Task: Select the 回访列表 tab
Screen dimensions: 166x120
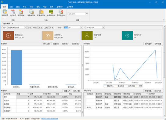Action: (x=158, y=91)
